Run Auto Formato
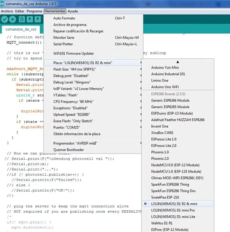Image resolution: width=230 pixels, height=232 pixels. coord(93,18)
